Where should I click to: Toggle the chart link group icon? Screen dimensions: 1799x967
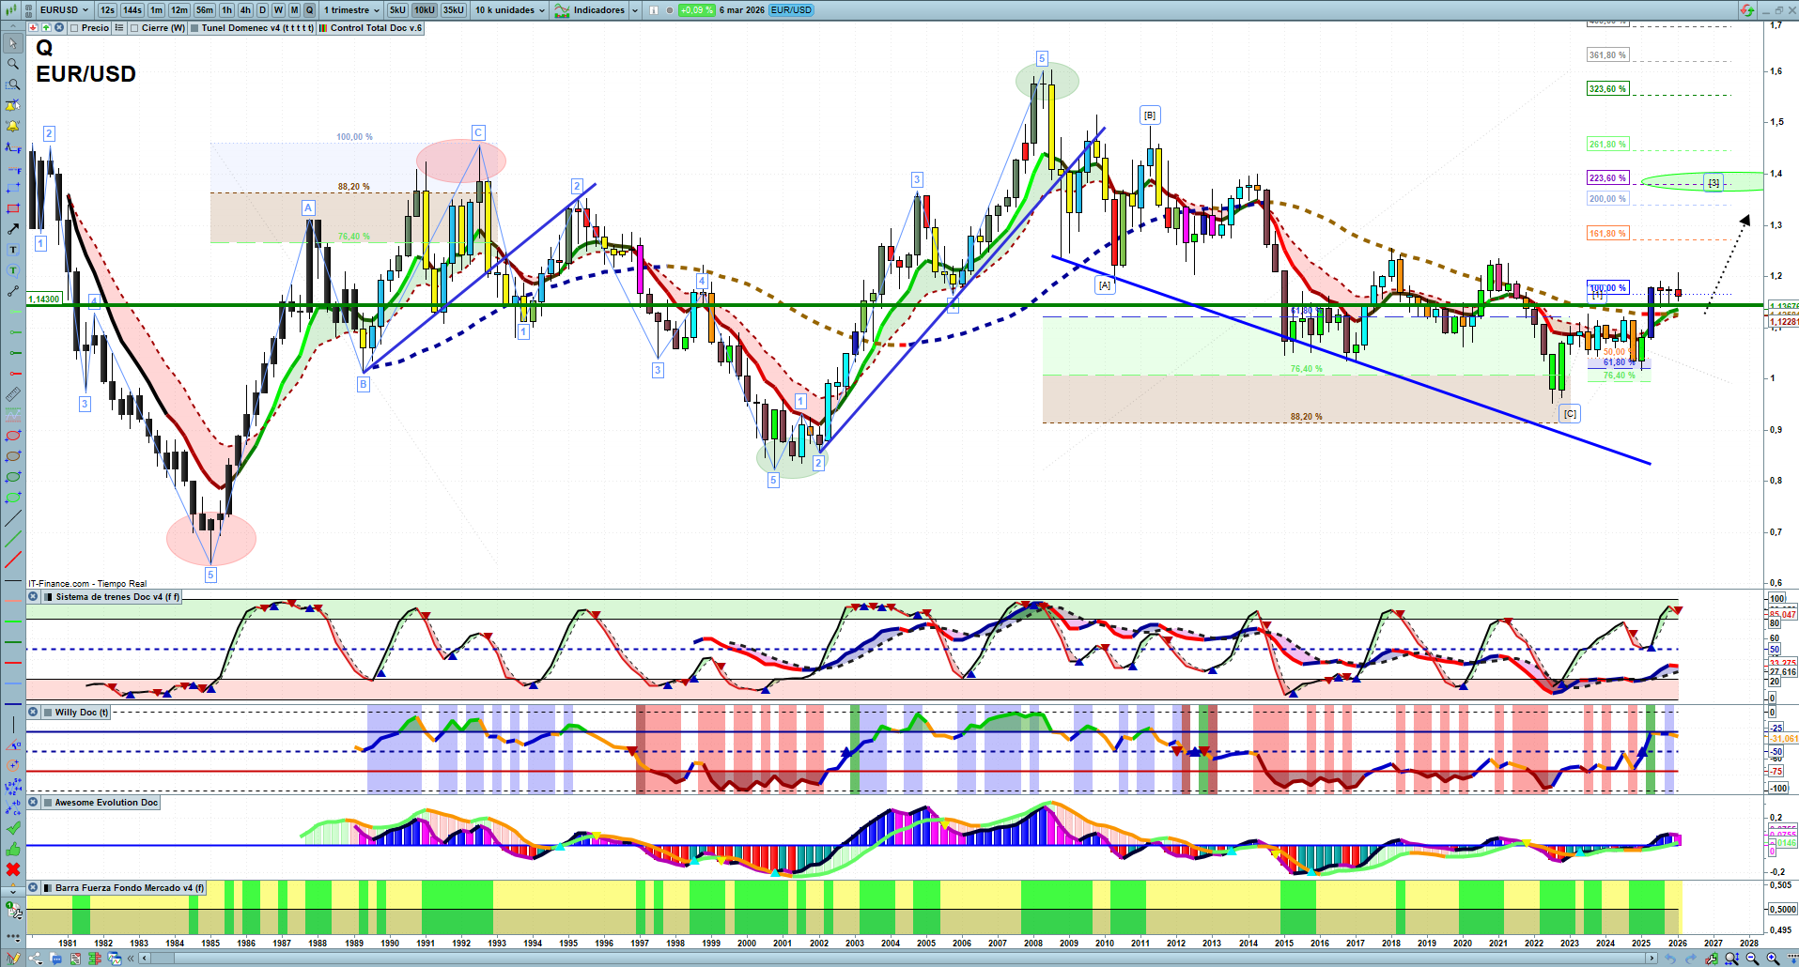tap(27, 10)
